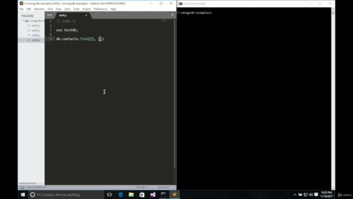Image resolution: width=353 pixels, height=199 pixels.
Task: Select ex04.js in the sidebar
Action: 36,40
